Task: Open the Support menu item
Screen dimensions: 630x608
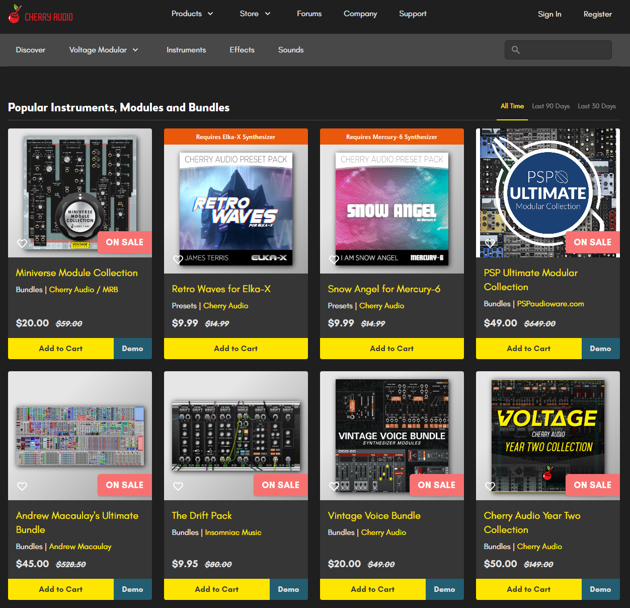Action: pyautogui.click(x=413, y=14)
